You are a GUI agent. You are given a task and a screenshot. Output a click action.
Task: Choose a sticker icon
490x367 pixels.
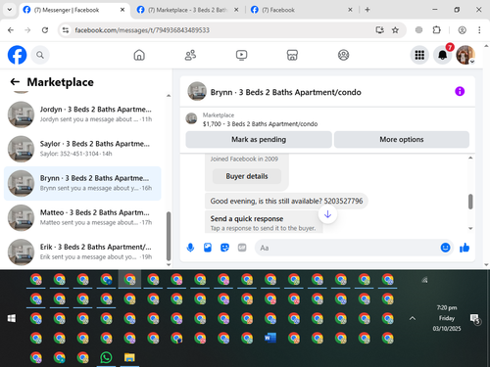[224, 248]
